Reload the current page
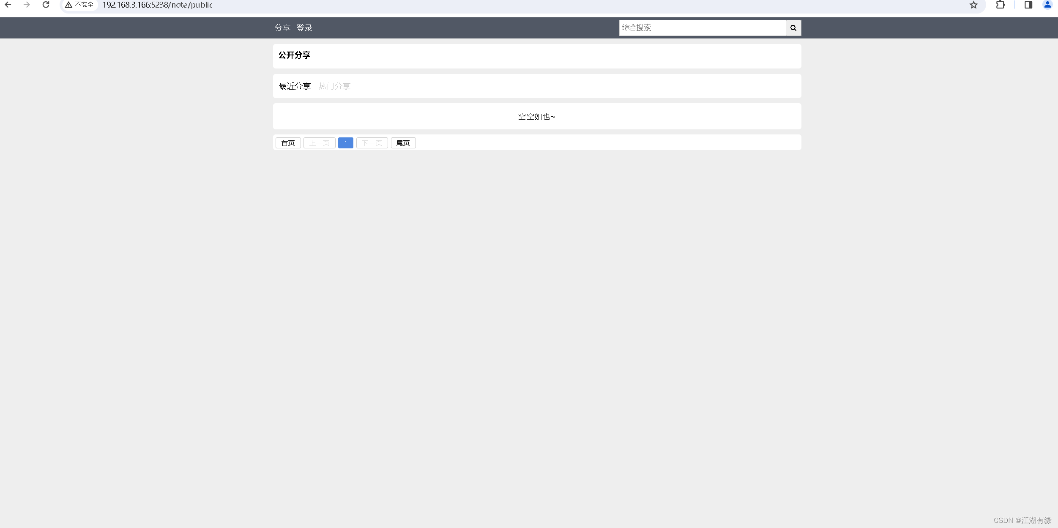 point(46,5)
